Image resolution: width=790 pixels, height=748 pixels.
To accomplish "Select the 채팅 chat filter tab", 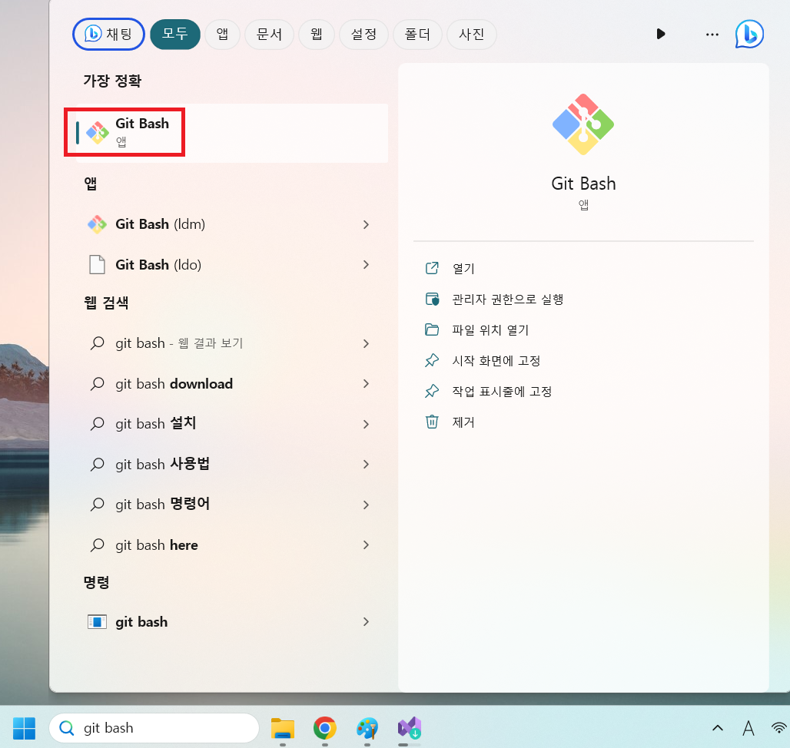I will 109,35.
